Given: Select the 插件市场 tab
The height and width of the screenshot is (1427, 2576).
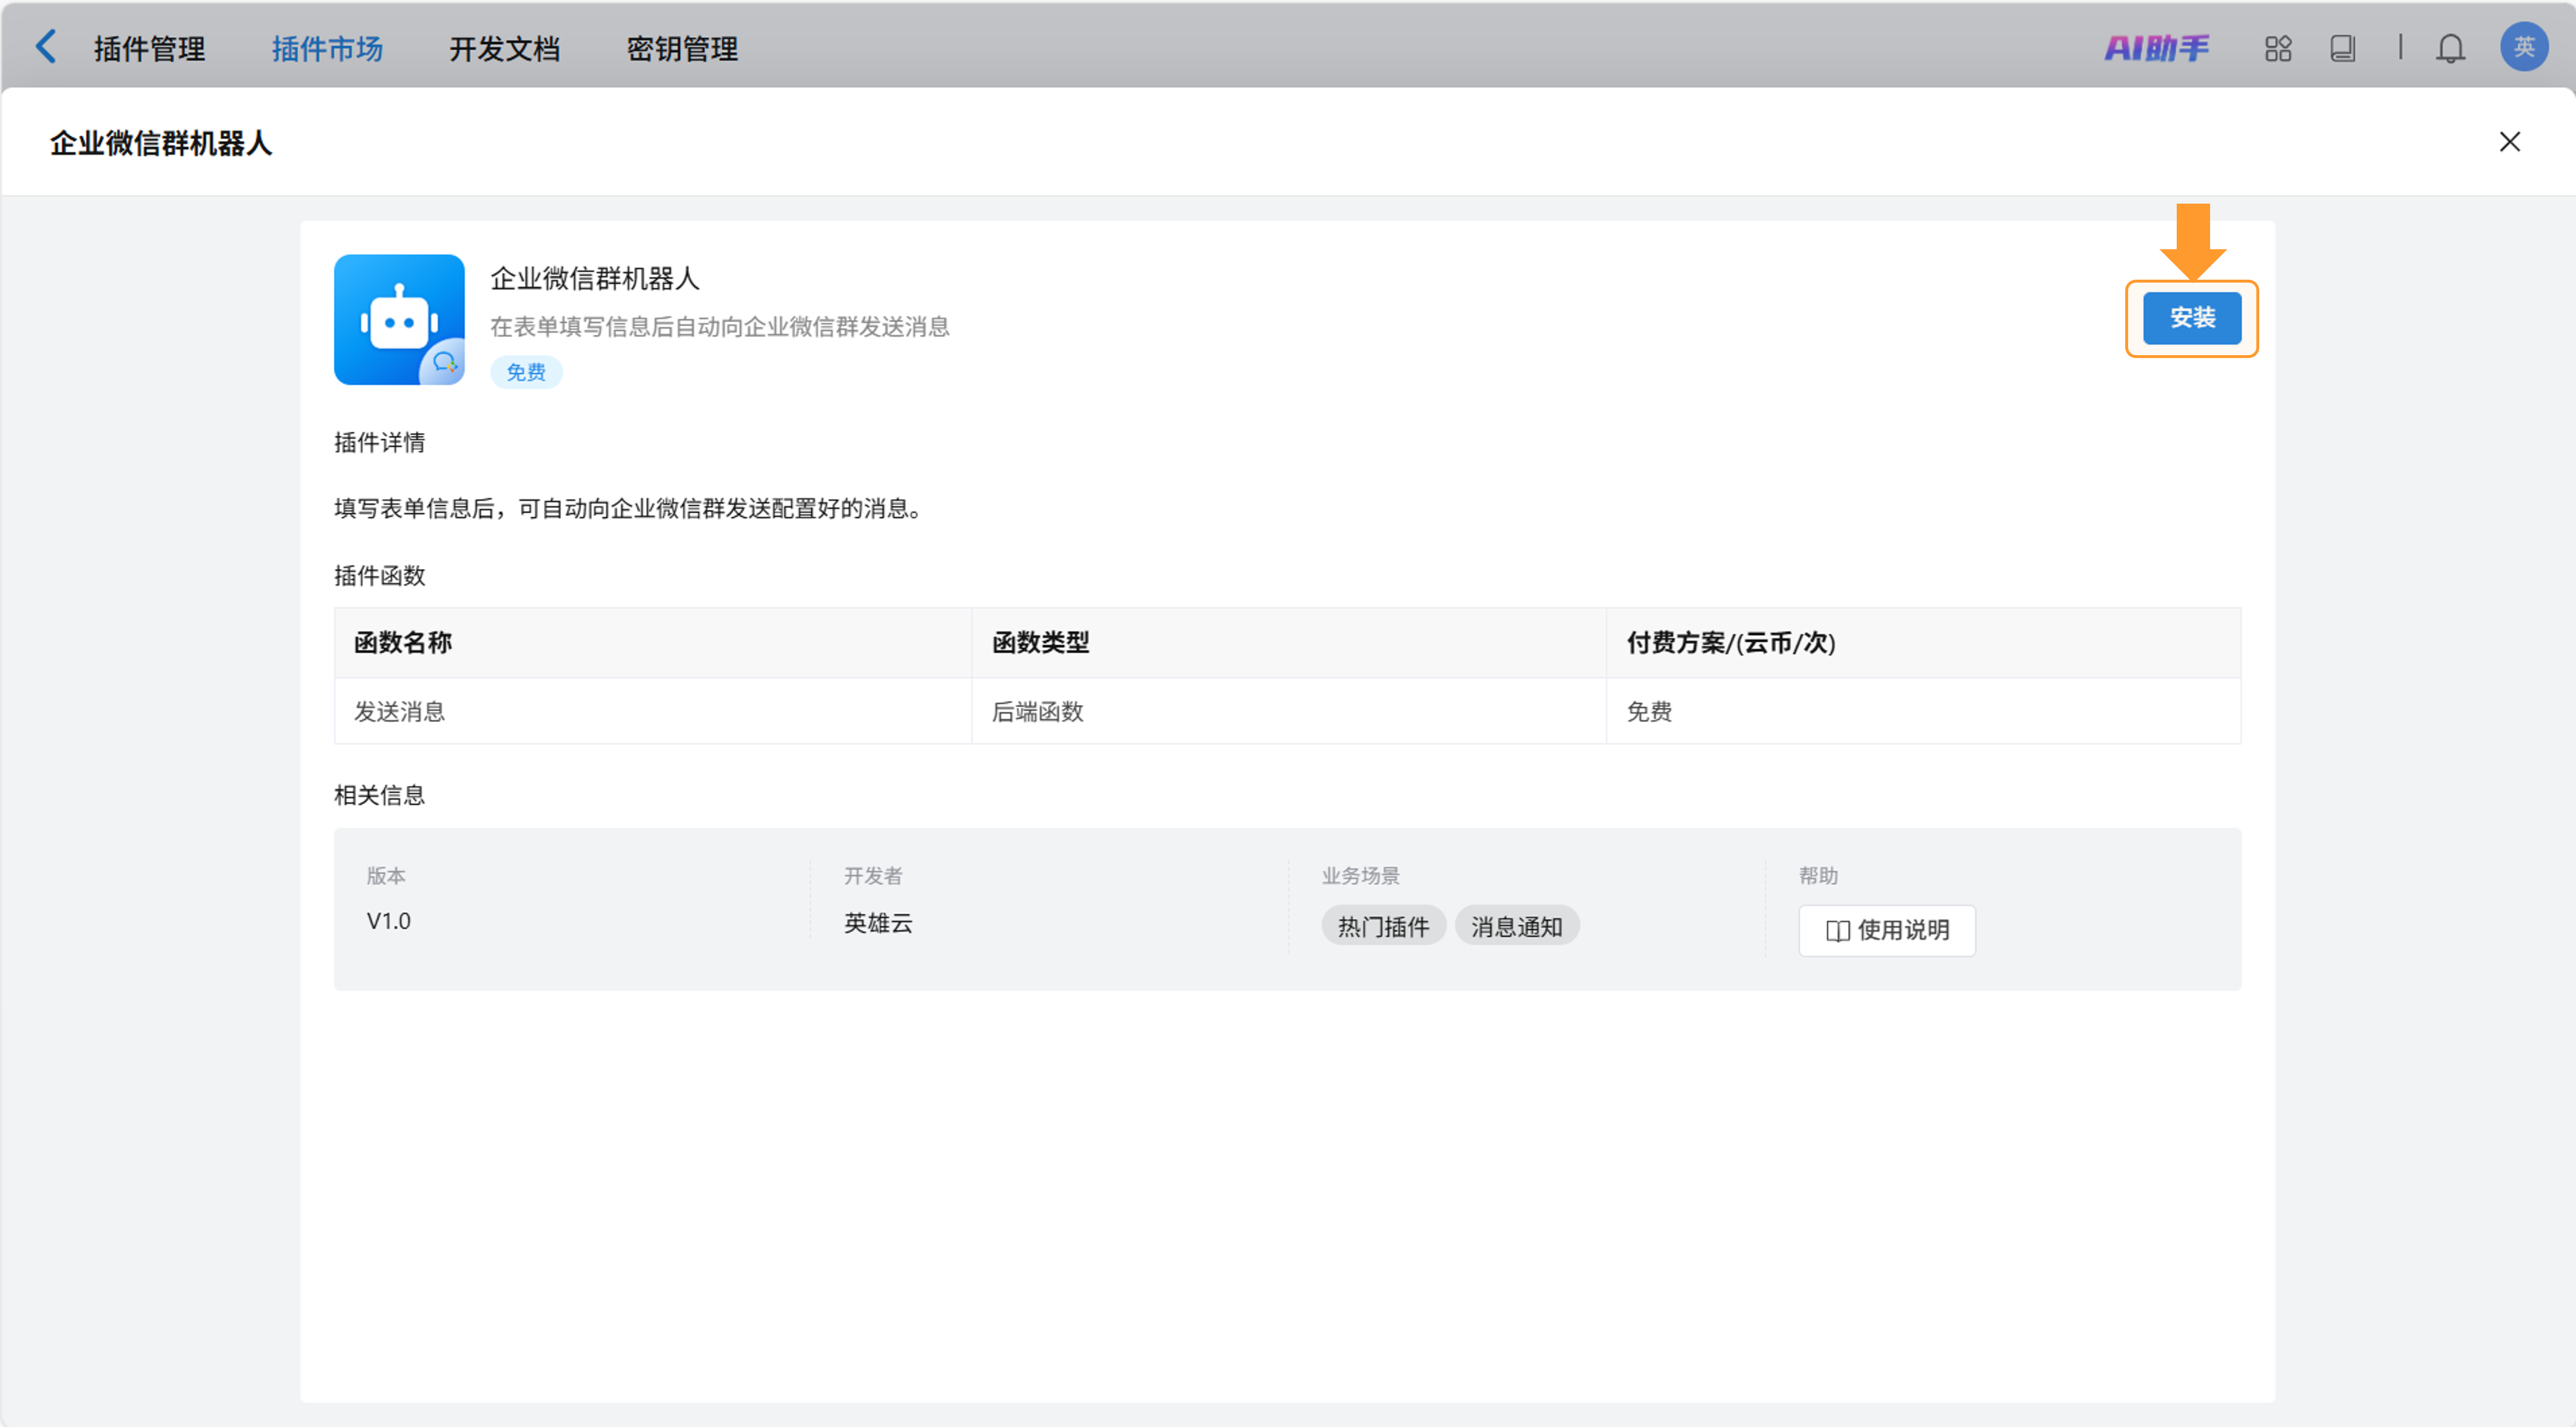Looking at the screenshot, I should (327, 49).
